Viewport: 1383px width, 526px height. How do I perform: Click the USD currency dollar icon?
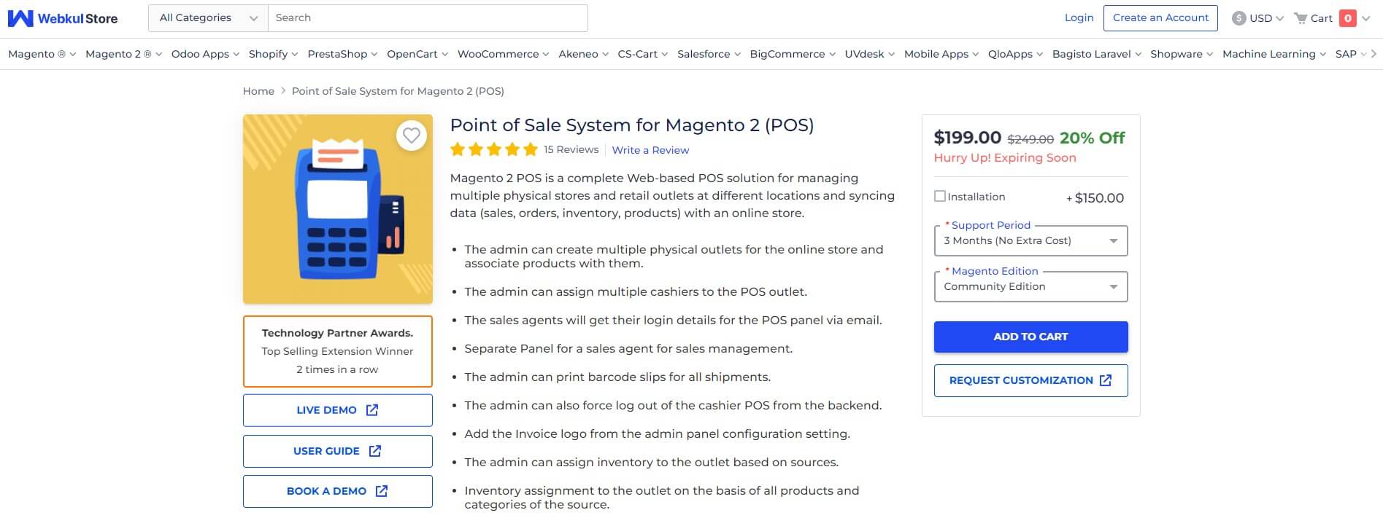pos(1238,18)
